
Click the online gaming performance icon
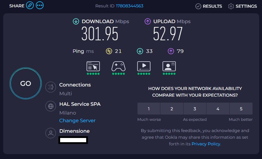pyautogui.click(x=119, y=66)
